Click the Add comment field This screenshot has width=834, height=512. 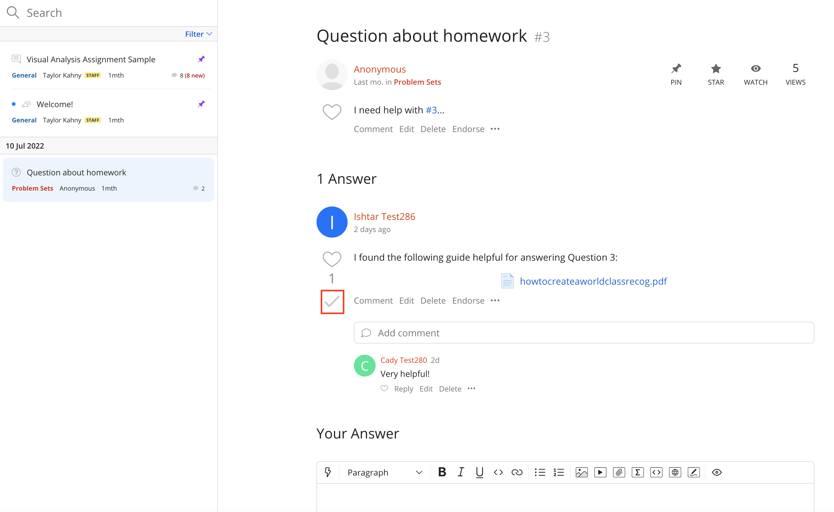[x=583, y=333]
